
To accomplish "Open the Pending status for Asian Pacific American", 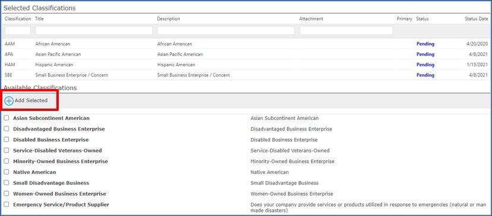I will tap(425, 55).
